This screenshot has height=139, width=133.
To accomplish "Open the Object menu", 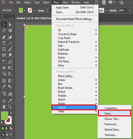I will click(27, 2).
